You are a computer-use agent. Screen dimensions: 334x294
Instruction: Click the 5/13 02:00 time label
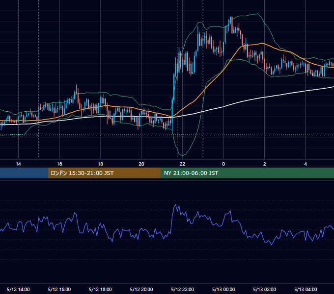(x=265, y=289)
